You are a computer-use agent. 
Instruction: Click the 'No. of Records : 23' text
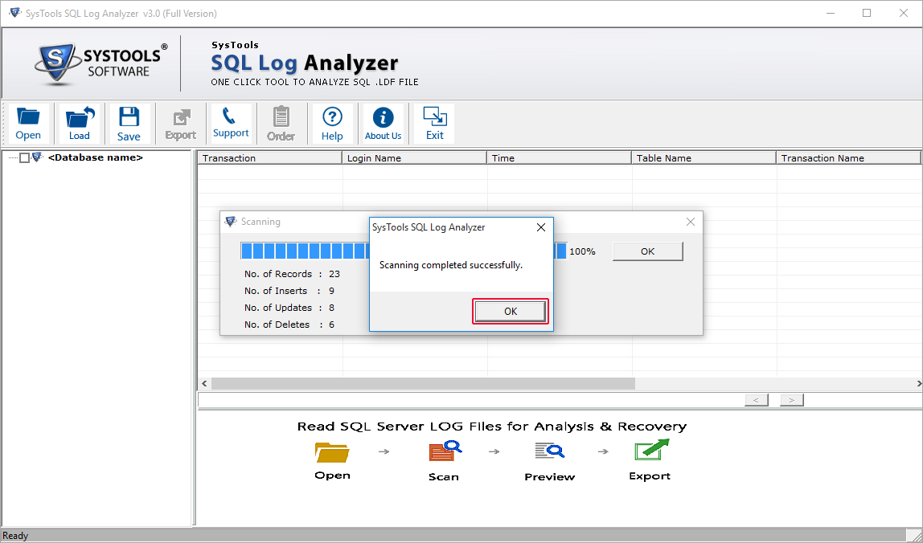click(292, 274)
